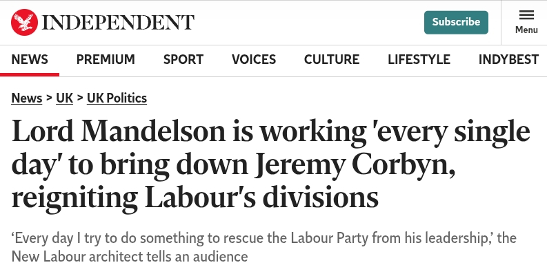The height and width of the screenshot is (276, 547).
Task: Open the UK Politics breadcrumb link
Action: tap(117, 98)
